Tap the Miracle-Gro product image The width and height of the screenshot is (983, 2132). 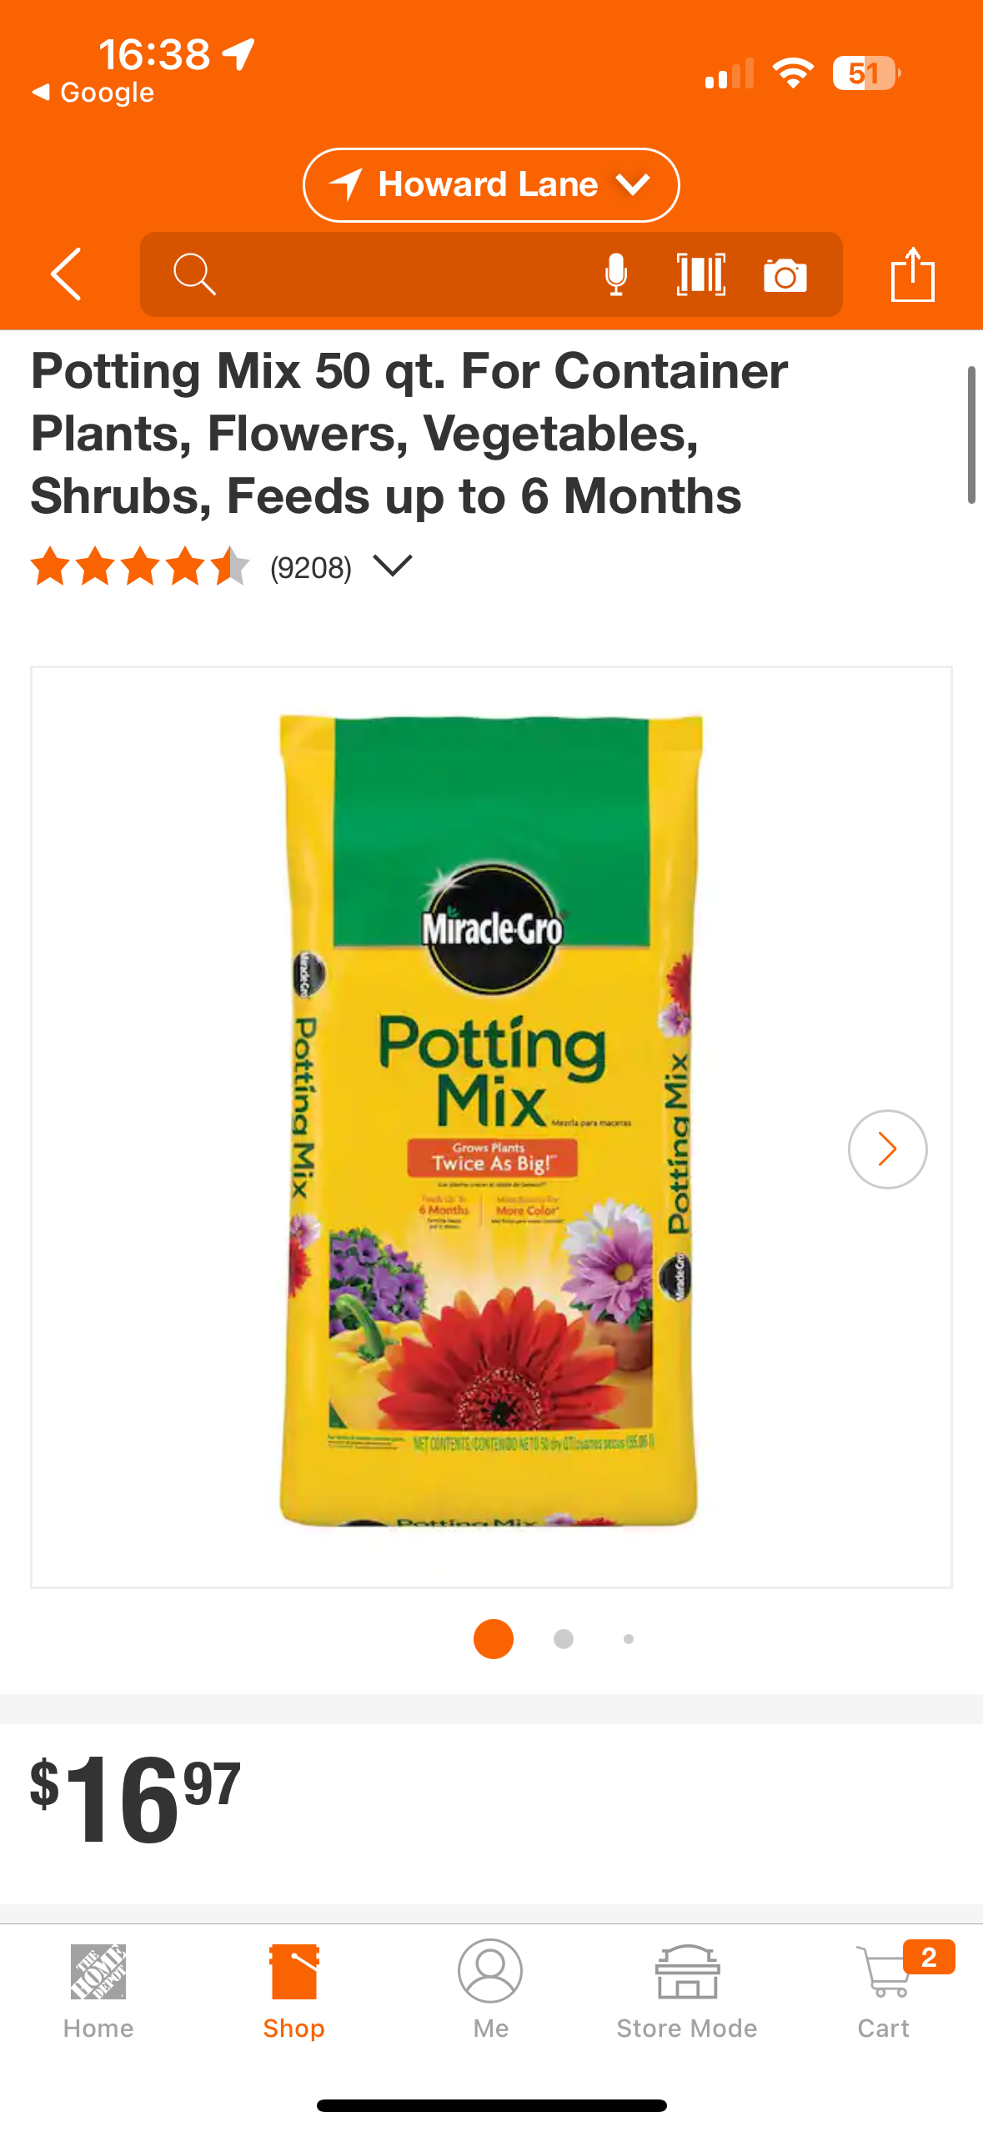[491, 1121]
